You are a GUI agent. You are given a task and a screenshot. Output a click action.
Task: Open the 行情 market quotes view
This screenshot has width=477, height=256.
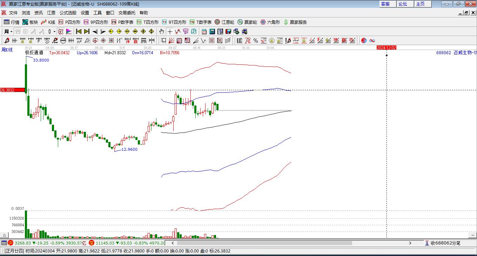(12, 22)
